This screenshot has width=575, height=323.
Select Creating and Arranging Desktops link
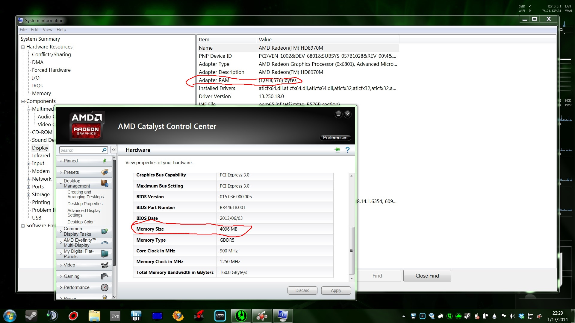(86, 194)
